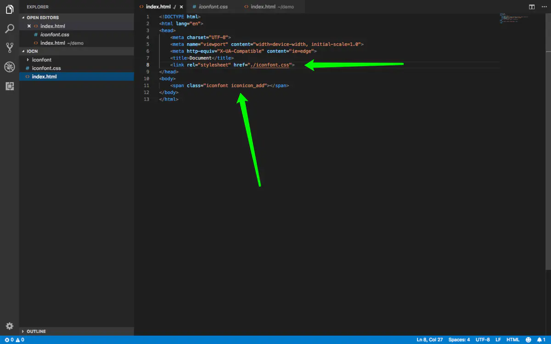
Task: Open the Source Control view icon
Action: click(9, 48)
